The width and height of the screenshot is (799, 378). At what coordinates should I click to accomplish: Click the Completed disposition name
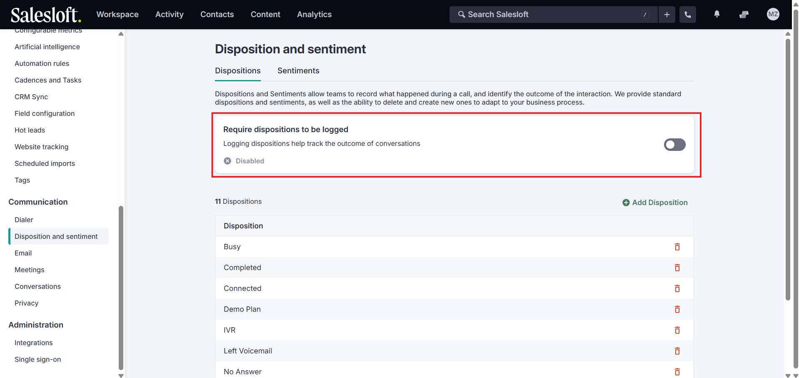(242, 268)
